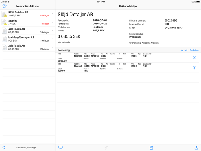Click the -4 dagar label in the invoice list
Viewport: 201px width, 151px height.
coord(45,15)
